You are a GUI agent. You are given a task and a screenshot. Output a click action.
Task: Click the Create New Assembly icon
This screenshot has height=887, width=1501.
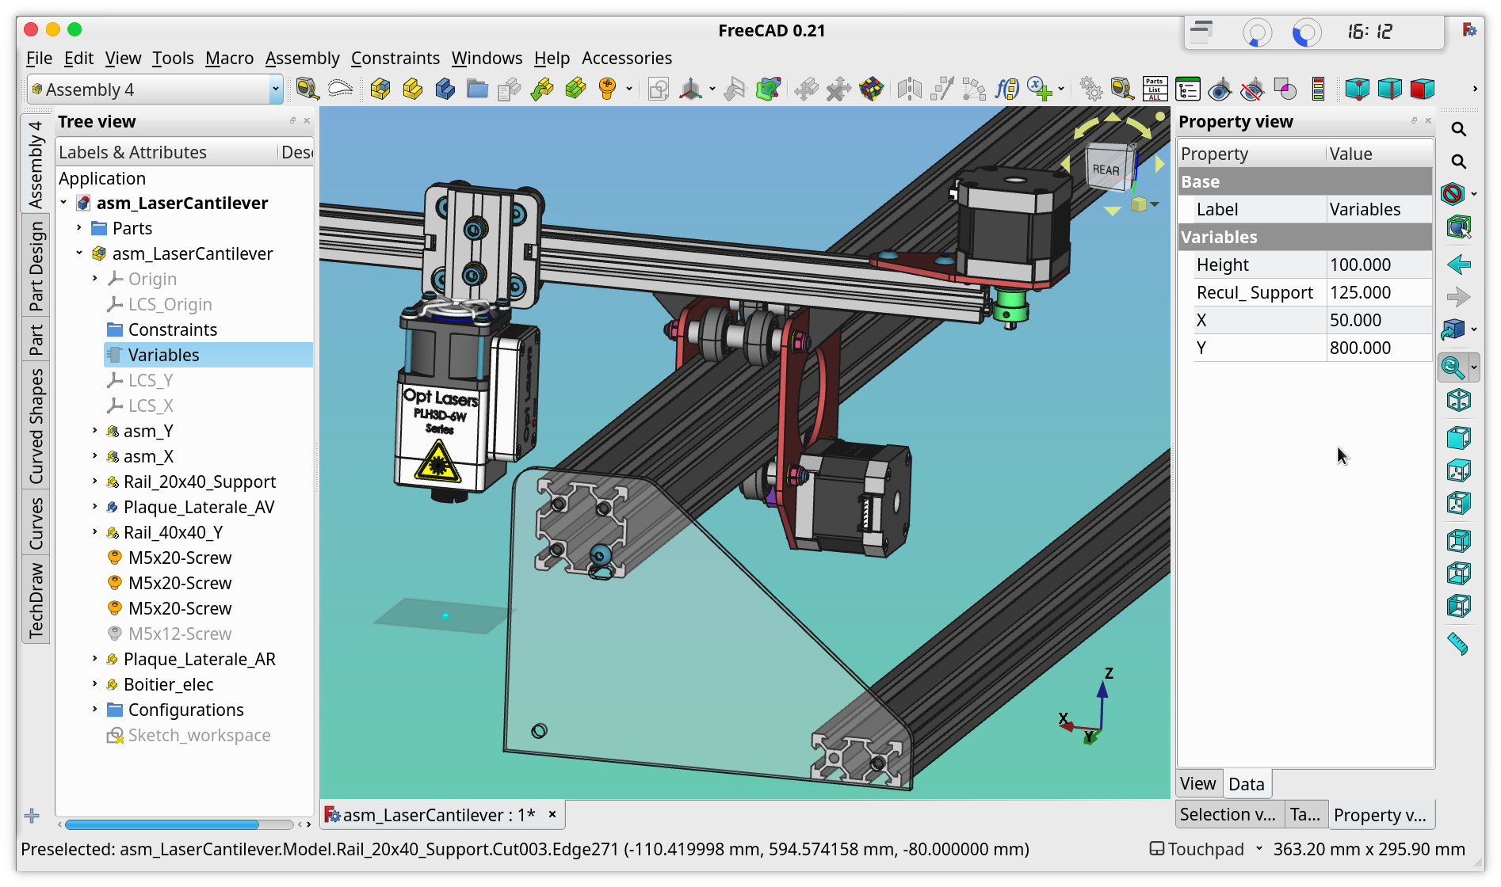point(380,89)
